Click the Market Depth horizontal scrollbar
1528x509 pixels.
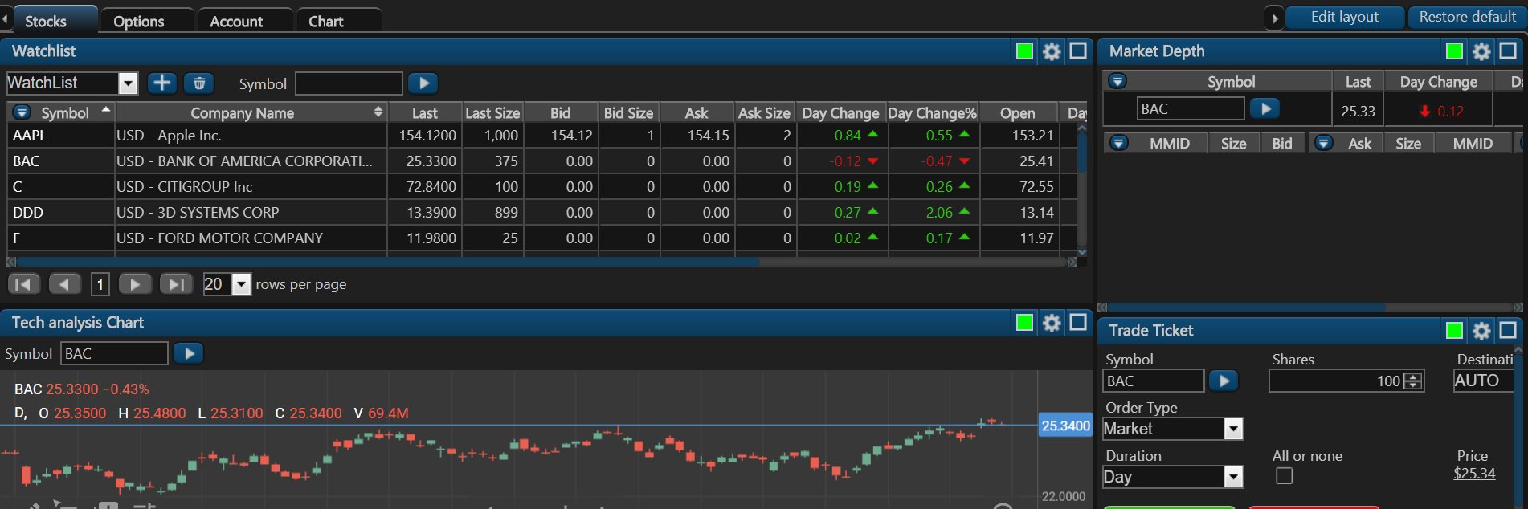click(1246, 307)
